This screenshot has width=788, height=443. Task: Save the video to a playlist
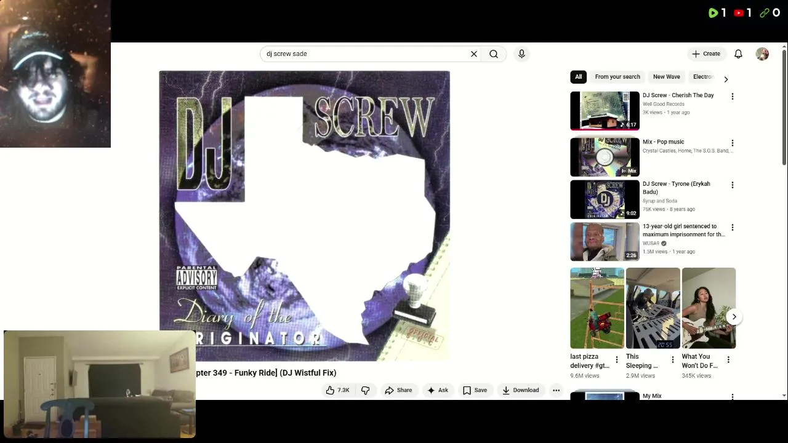475,390
